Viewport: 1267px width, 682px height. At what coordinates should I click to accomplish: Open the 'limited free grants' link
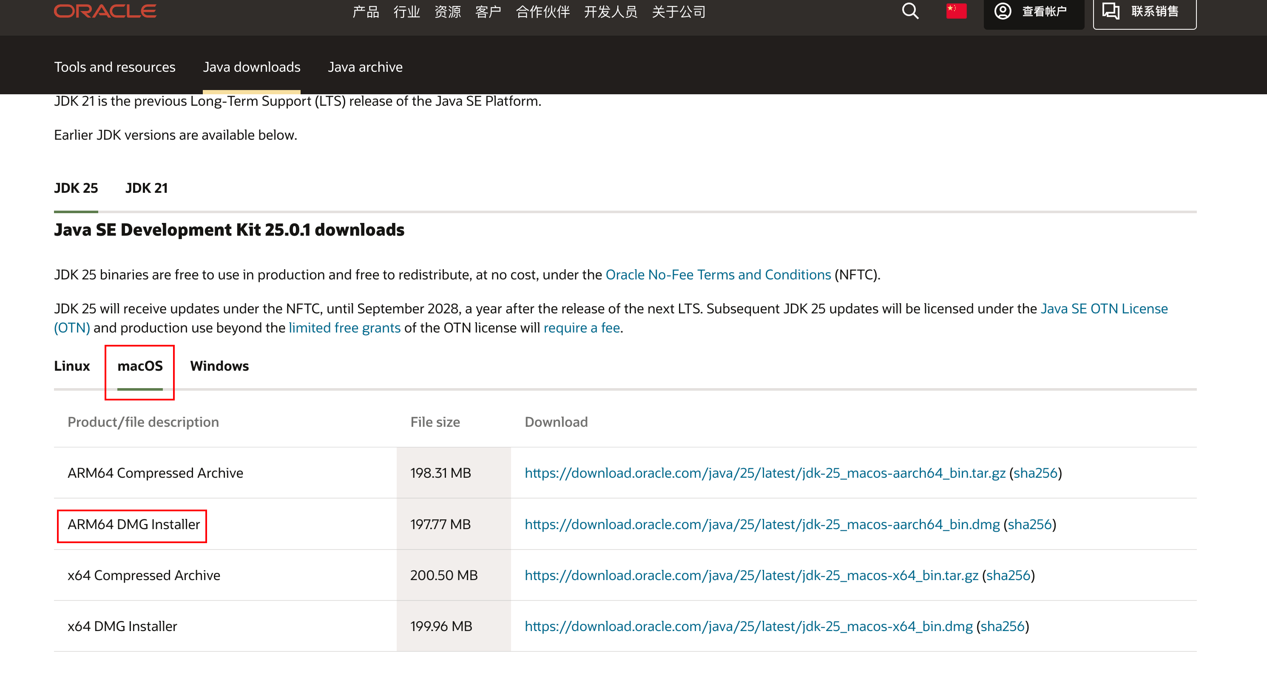(344, 328)
